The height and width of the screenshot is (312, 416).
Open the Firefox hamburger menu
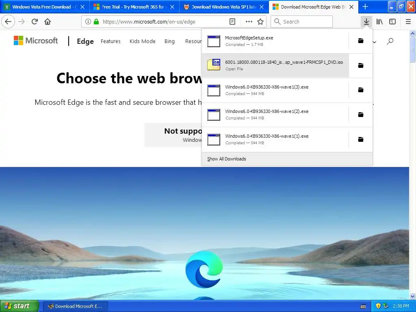[408, 22]
